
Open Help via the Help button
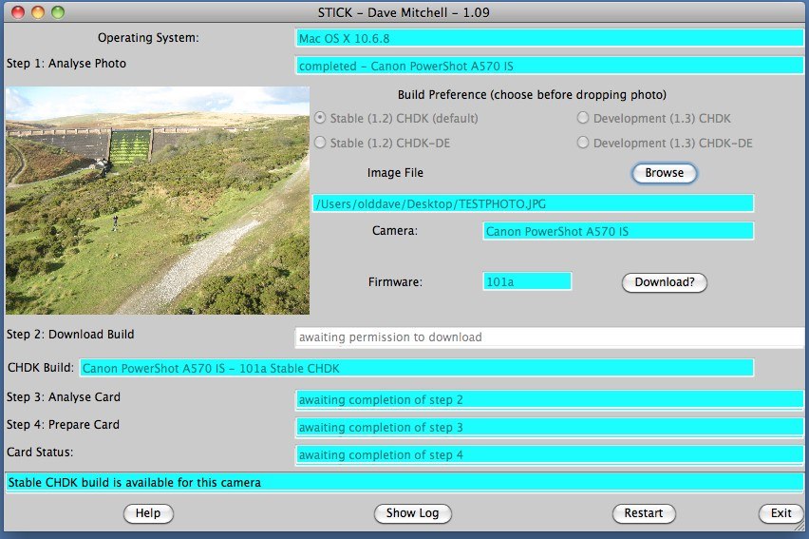(x=148, y=513)
